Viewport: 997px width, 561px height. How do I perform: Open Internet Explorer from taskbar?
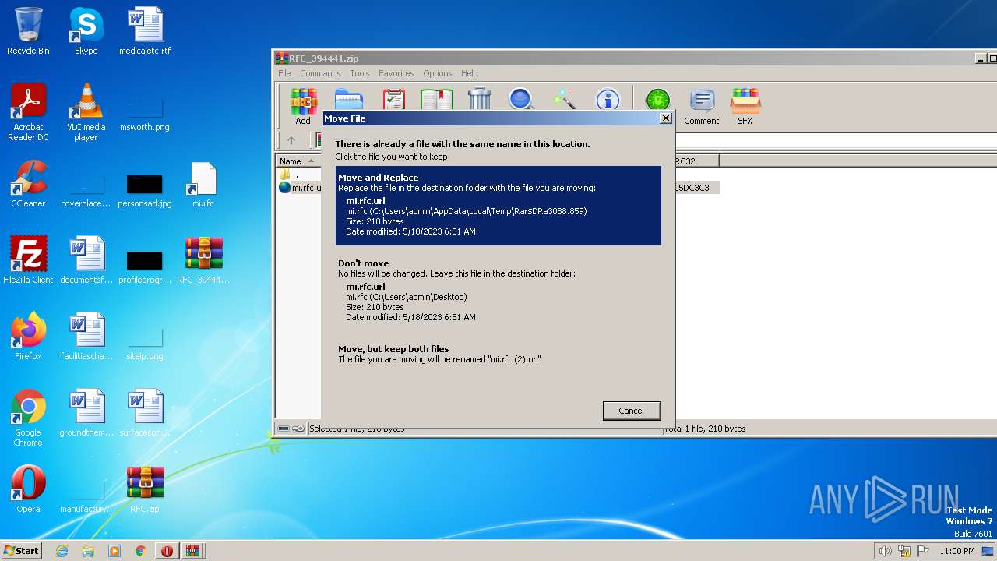pyautogui.click(x=62, y=551)
